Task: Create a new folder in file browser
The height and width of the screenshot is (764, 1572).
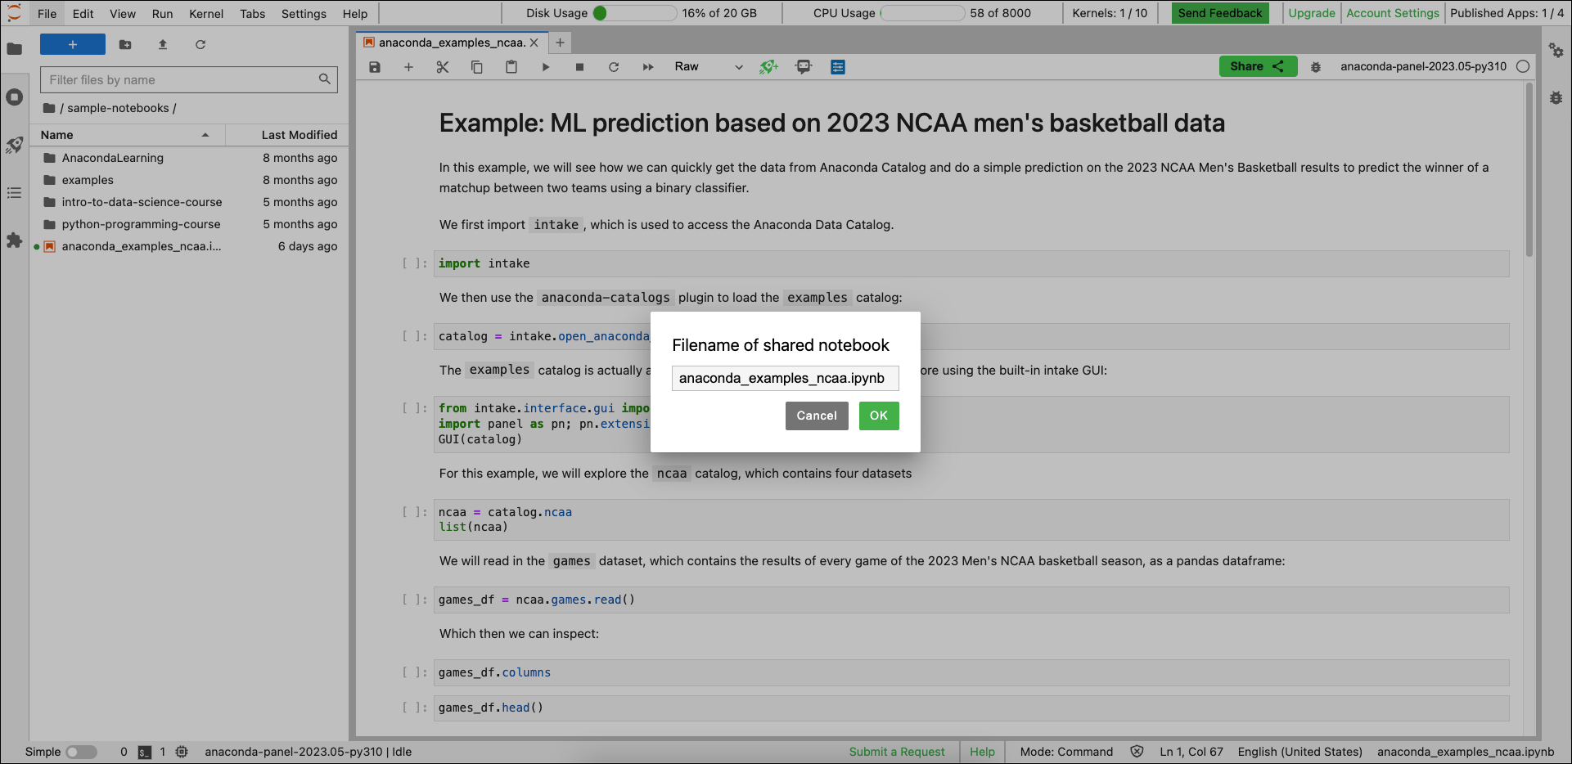Action: [x=125, y=45]
